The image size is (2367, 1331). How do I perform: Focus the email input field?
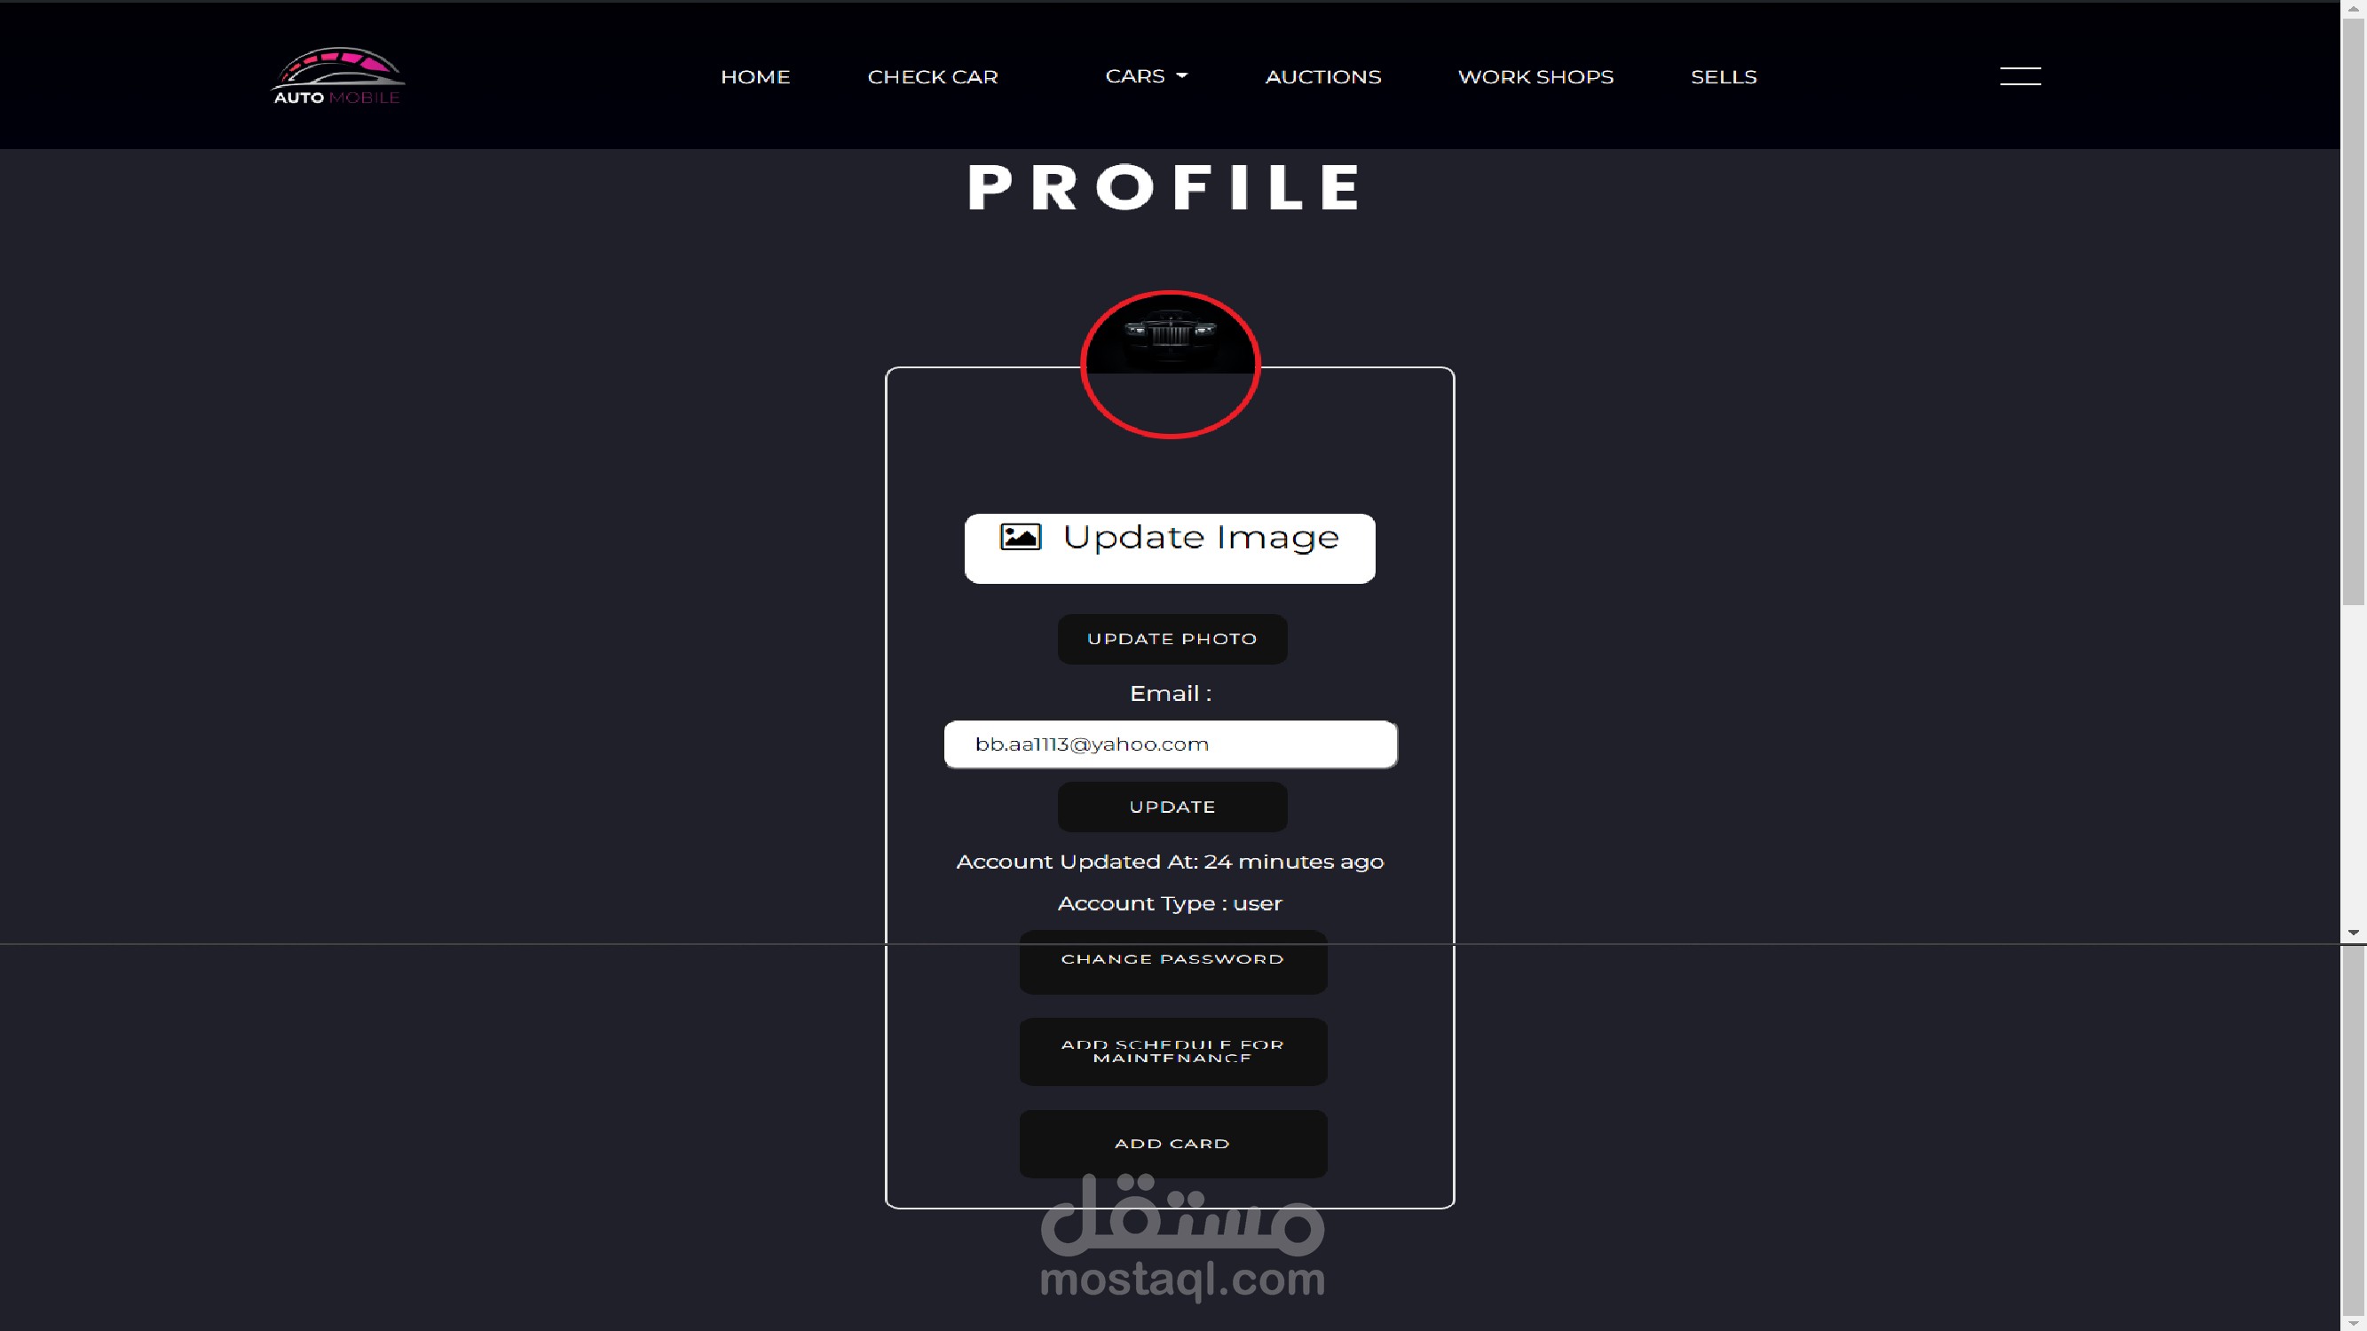pos(1171,744)
